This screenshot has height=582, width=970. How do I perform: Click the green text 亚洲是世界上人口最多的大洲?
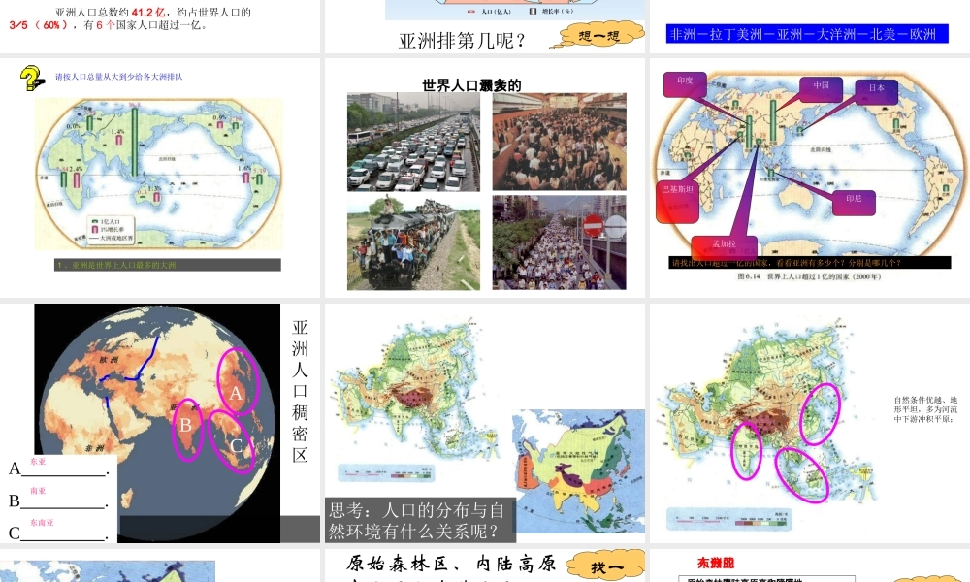pyautogui.click(x=115, y=265)
